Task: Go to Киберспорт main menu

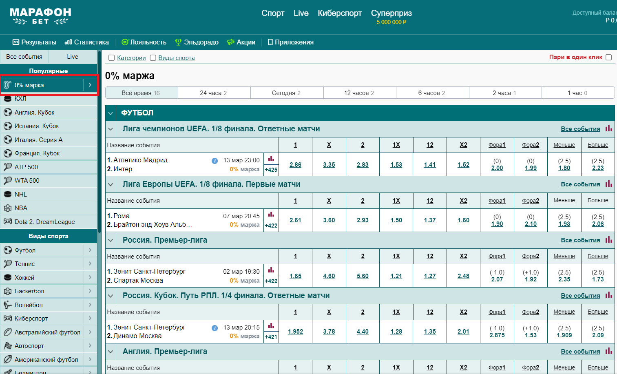Action: (340, 13)
